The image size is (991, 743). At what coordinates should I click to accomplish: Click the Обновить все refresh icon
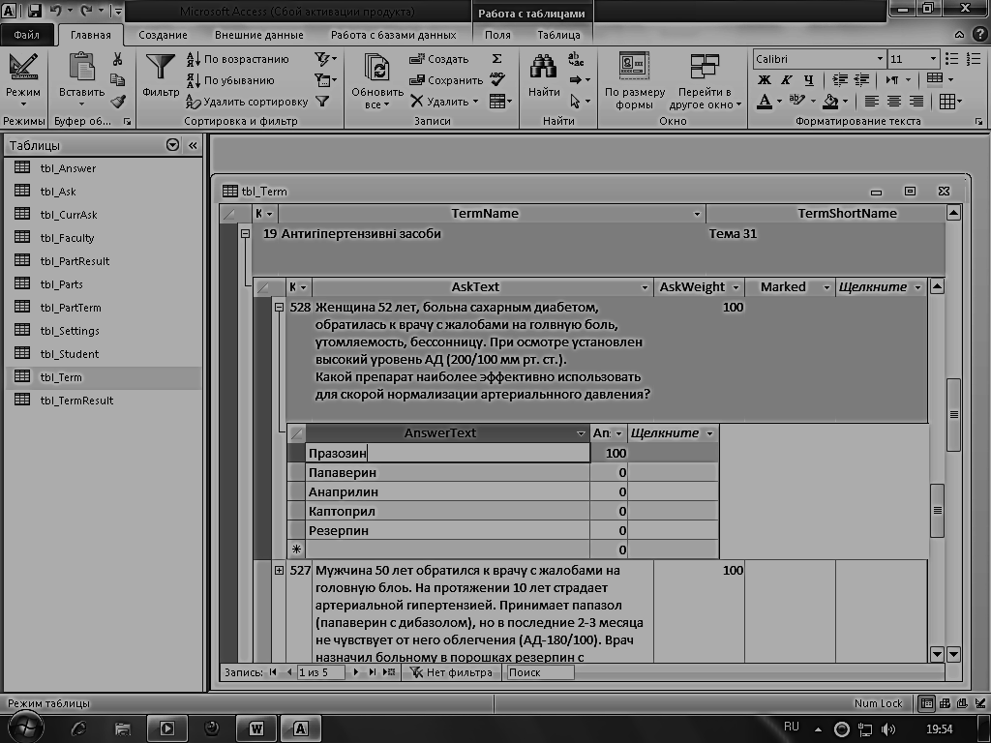click(x=377, y=68)
